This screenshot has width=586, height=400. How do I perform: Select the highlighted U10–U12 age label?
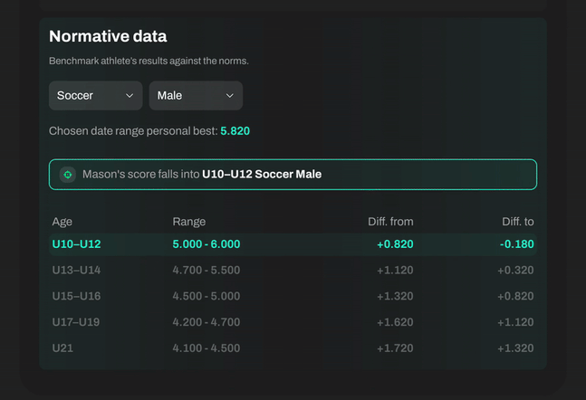76,244
